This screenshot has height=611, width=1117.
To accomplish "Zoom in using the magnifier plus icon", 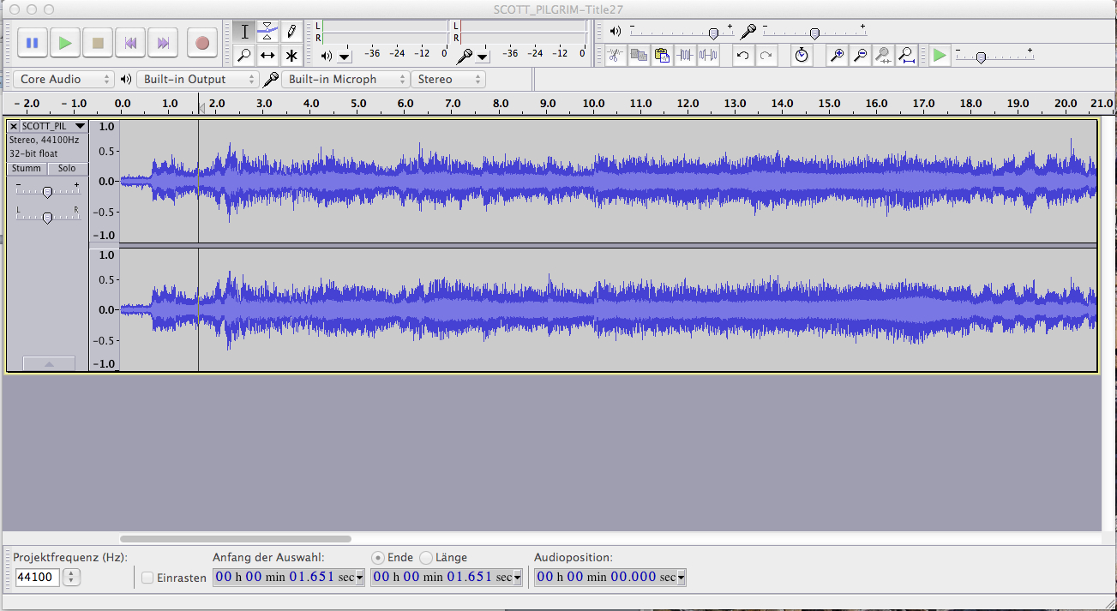I will click(x=838, y=56).
